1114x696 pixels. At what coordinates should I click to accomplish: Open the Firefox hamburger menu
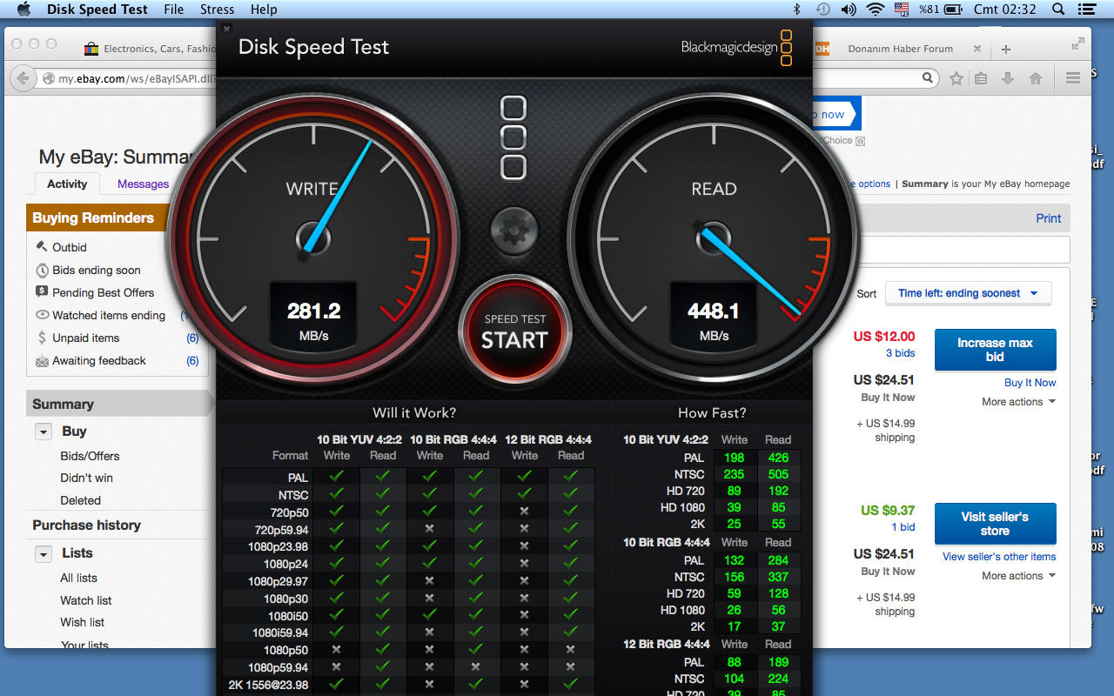coord(1073,78)
